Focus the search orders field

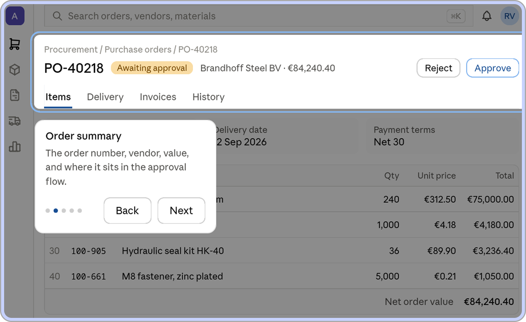click(259, 16)
